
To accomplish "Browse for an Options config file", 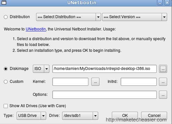I will [163, 95].
